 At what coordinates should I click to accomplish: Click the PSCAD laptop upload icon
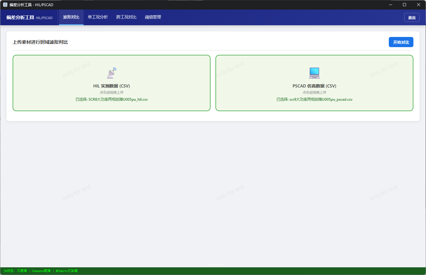coord(314,73)
